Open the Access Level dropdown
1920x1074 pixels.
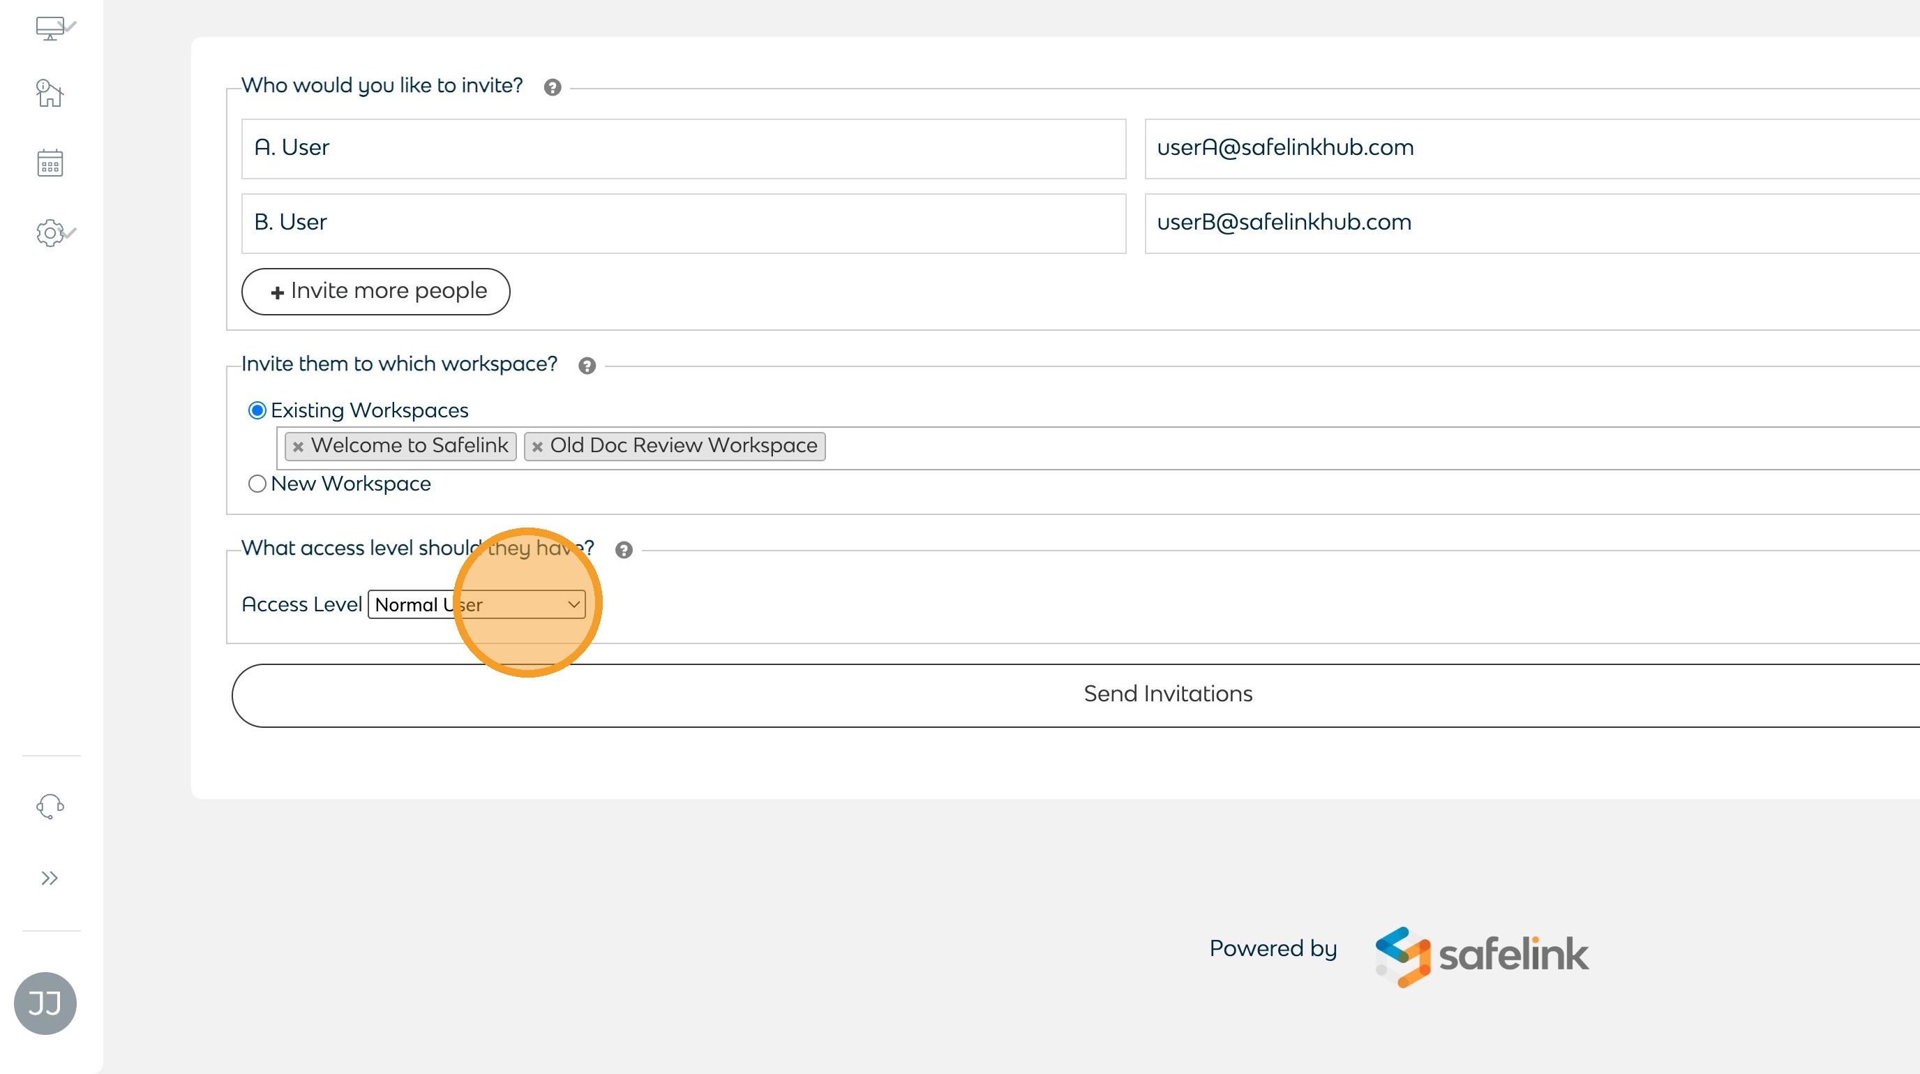[x=477, y=604]
